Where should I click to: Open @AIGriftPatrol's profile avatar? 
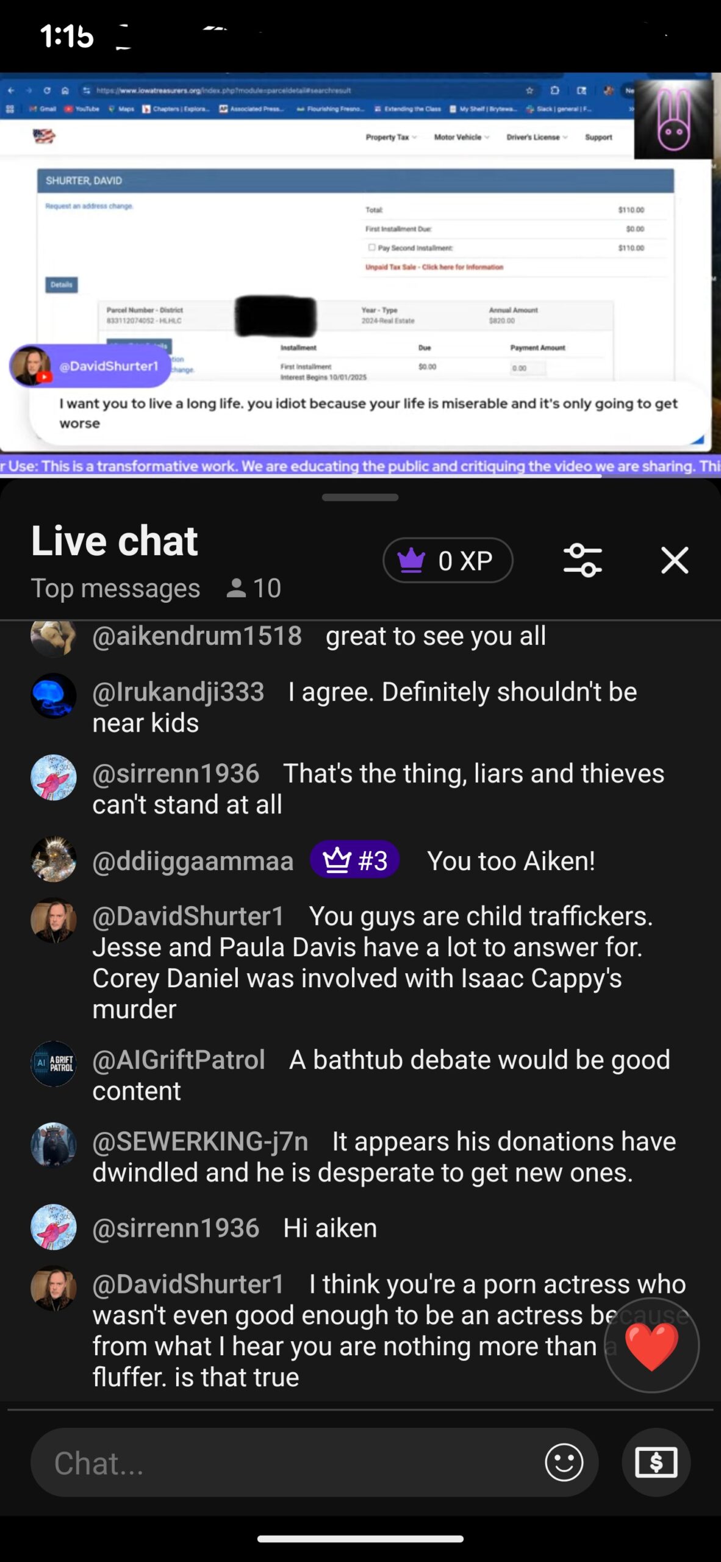click(x=54, y=1064)
